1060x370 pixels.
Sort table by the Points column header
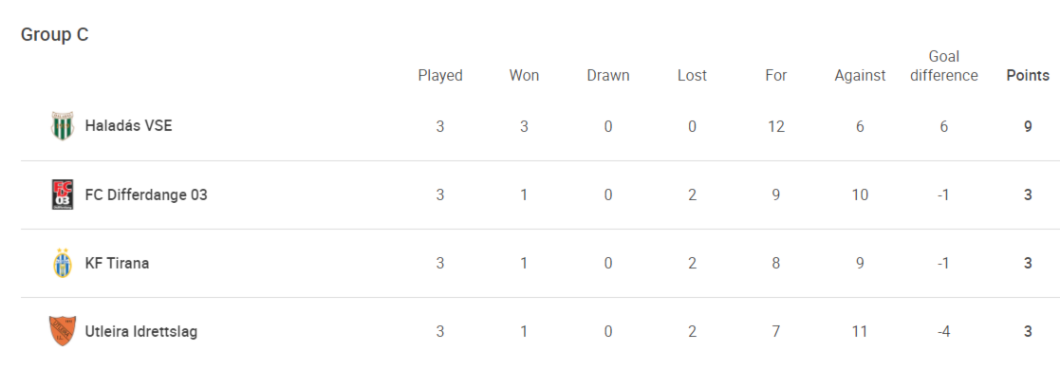click(1028, 75)
